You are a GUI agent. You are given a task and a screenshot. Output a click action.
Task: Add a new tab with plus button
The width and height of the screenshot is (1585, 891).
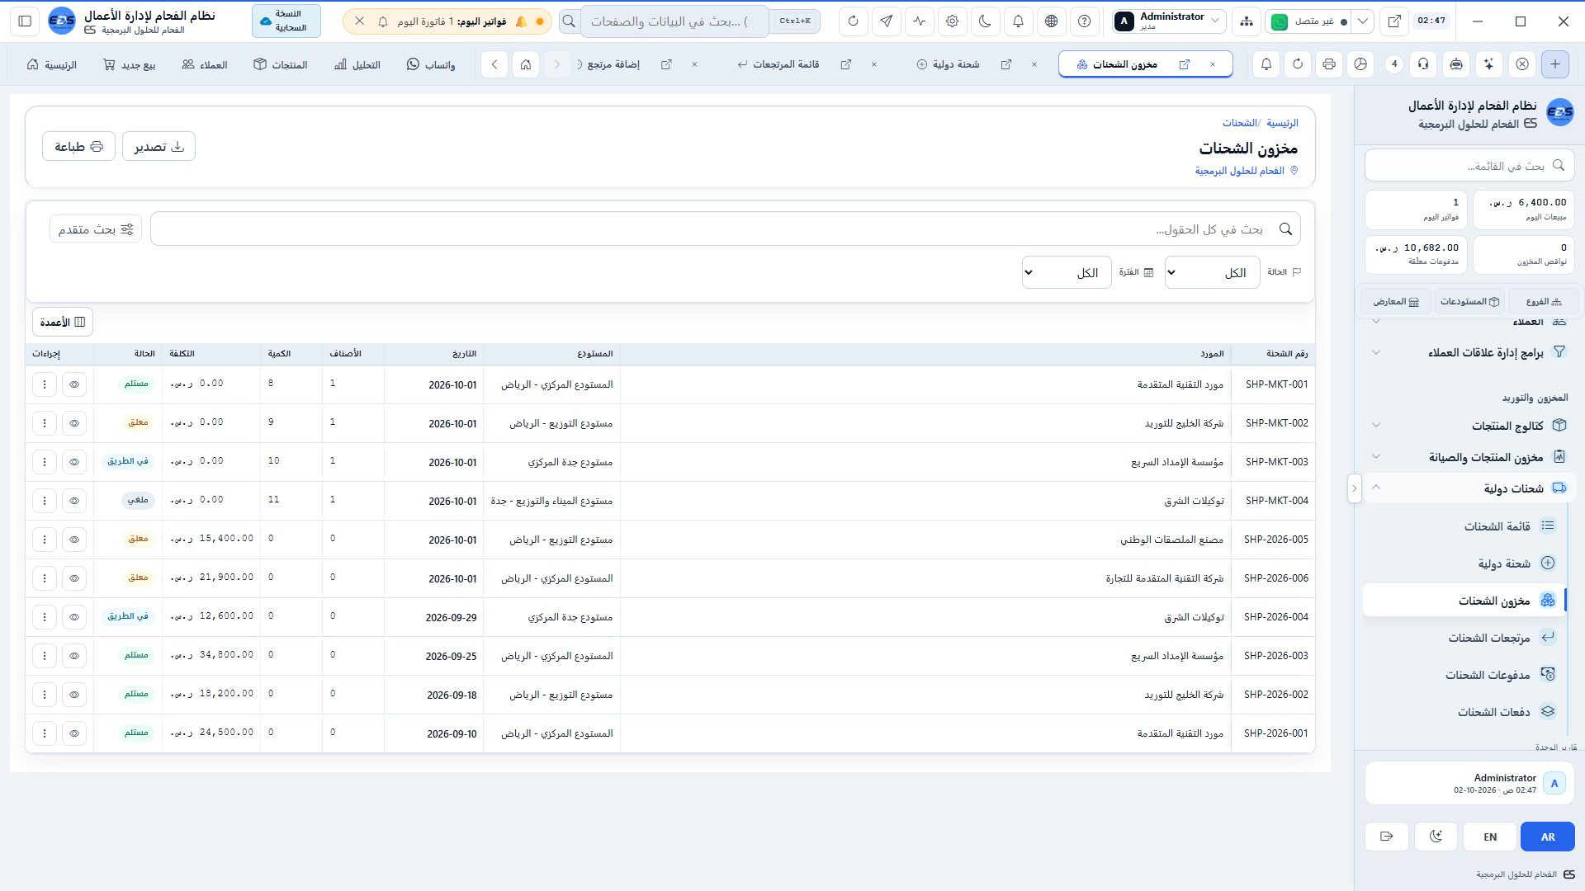(1555, 64)
